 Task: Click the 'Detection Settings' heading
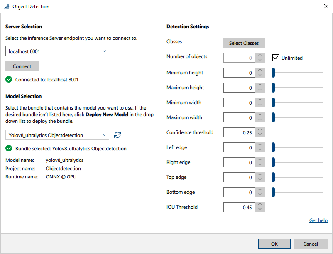click(188, 27)
